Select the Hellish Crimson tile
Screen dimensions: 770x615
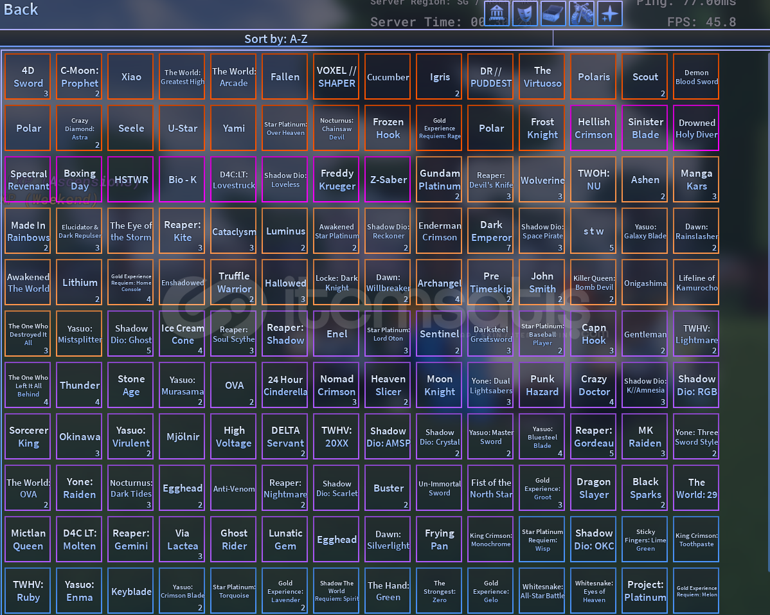593,128
